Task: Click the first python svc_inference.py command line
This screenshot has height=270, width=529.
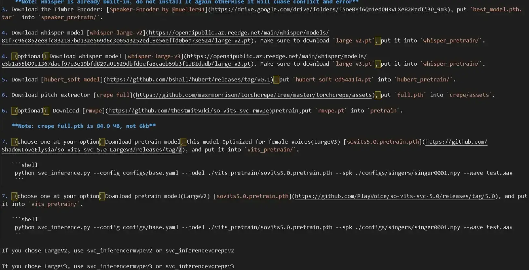Action: click(263, 173)
